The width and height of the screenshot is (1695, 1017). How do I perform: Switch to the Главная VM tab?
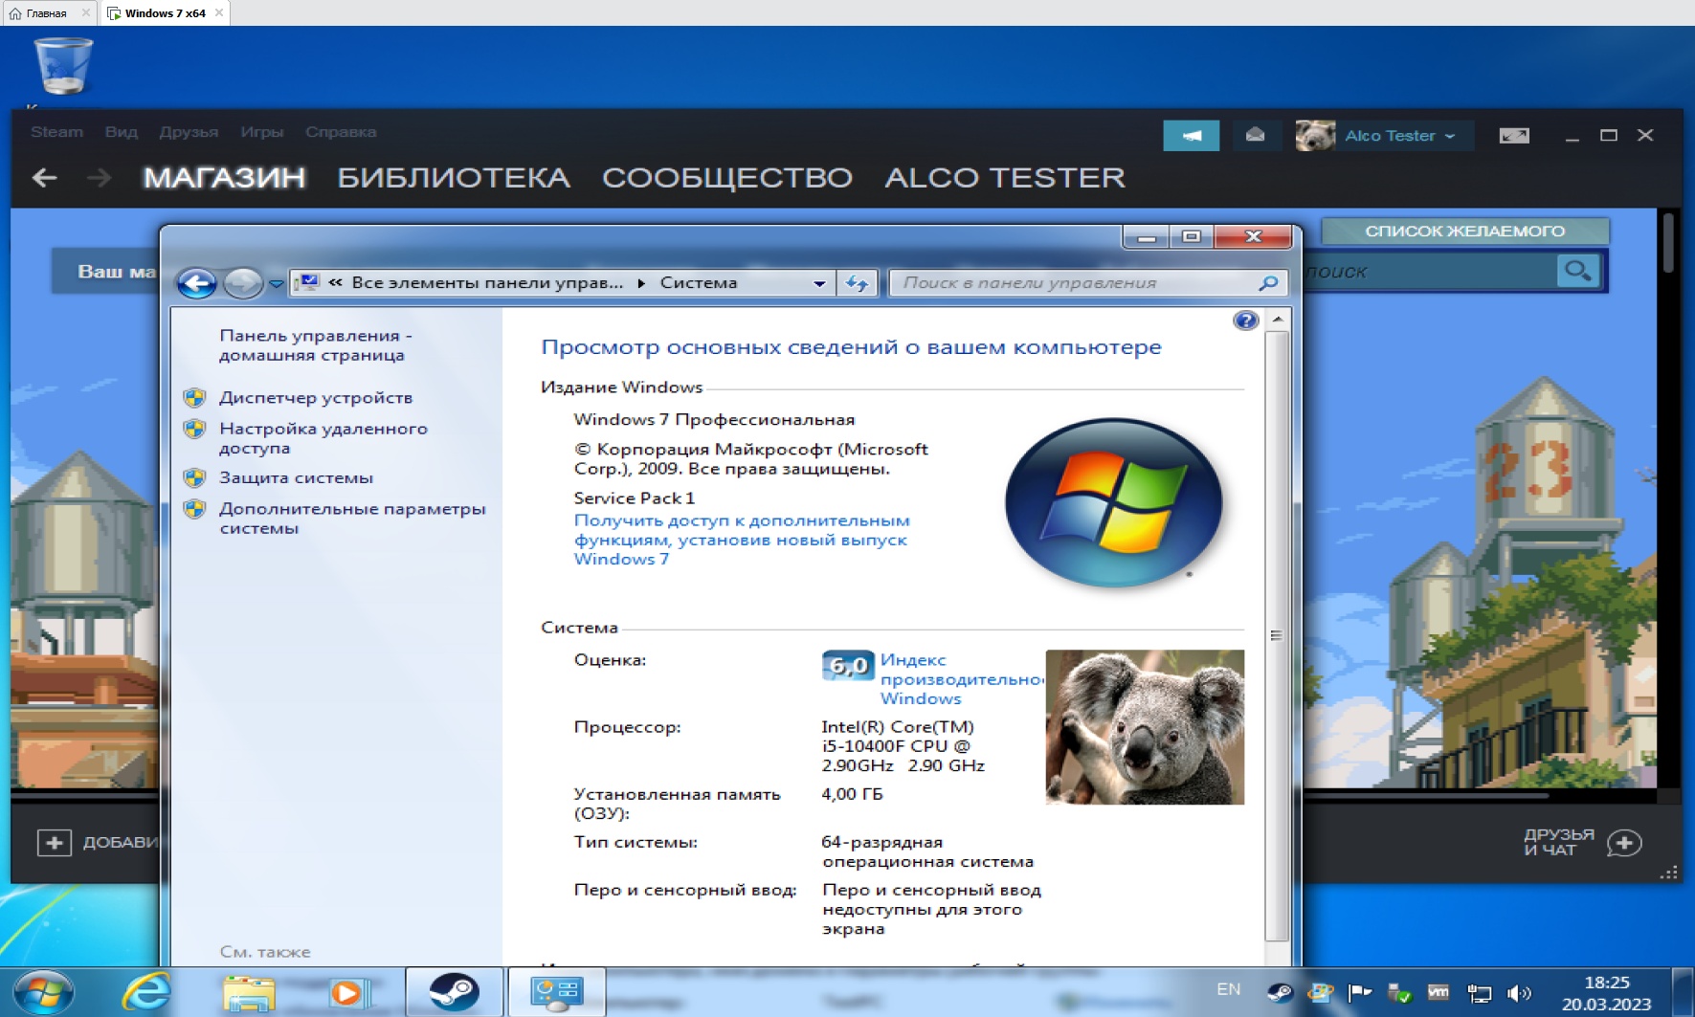48,13
